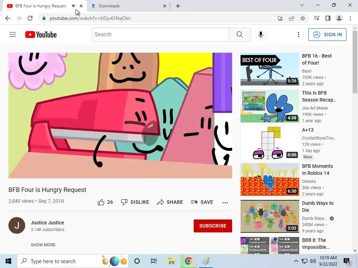Open Task View on taskbar
The width and height of the screenshot is (358, 268).
point(154,261)
